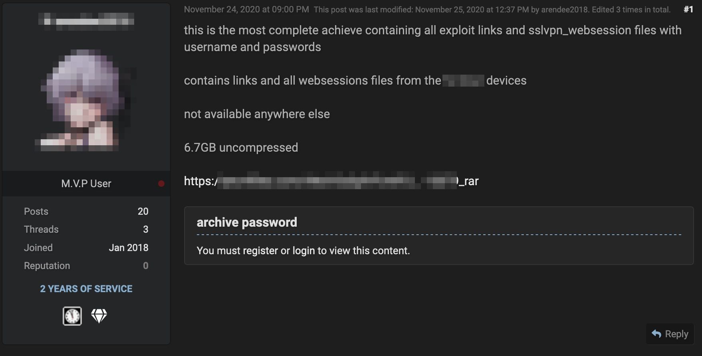Click the poster's post count of 20
Image resolution: width=702 pixels, height=356 pixels.
pos(143,212)
